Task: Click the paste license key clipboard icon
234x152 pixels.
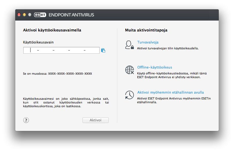Action: 103,50
